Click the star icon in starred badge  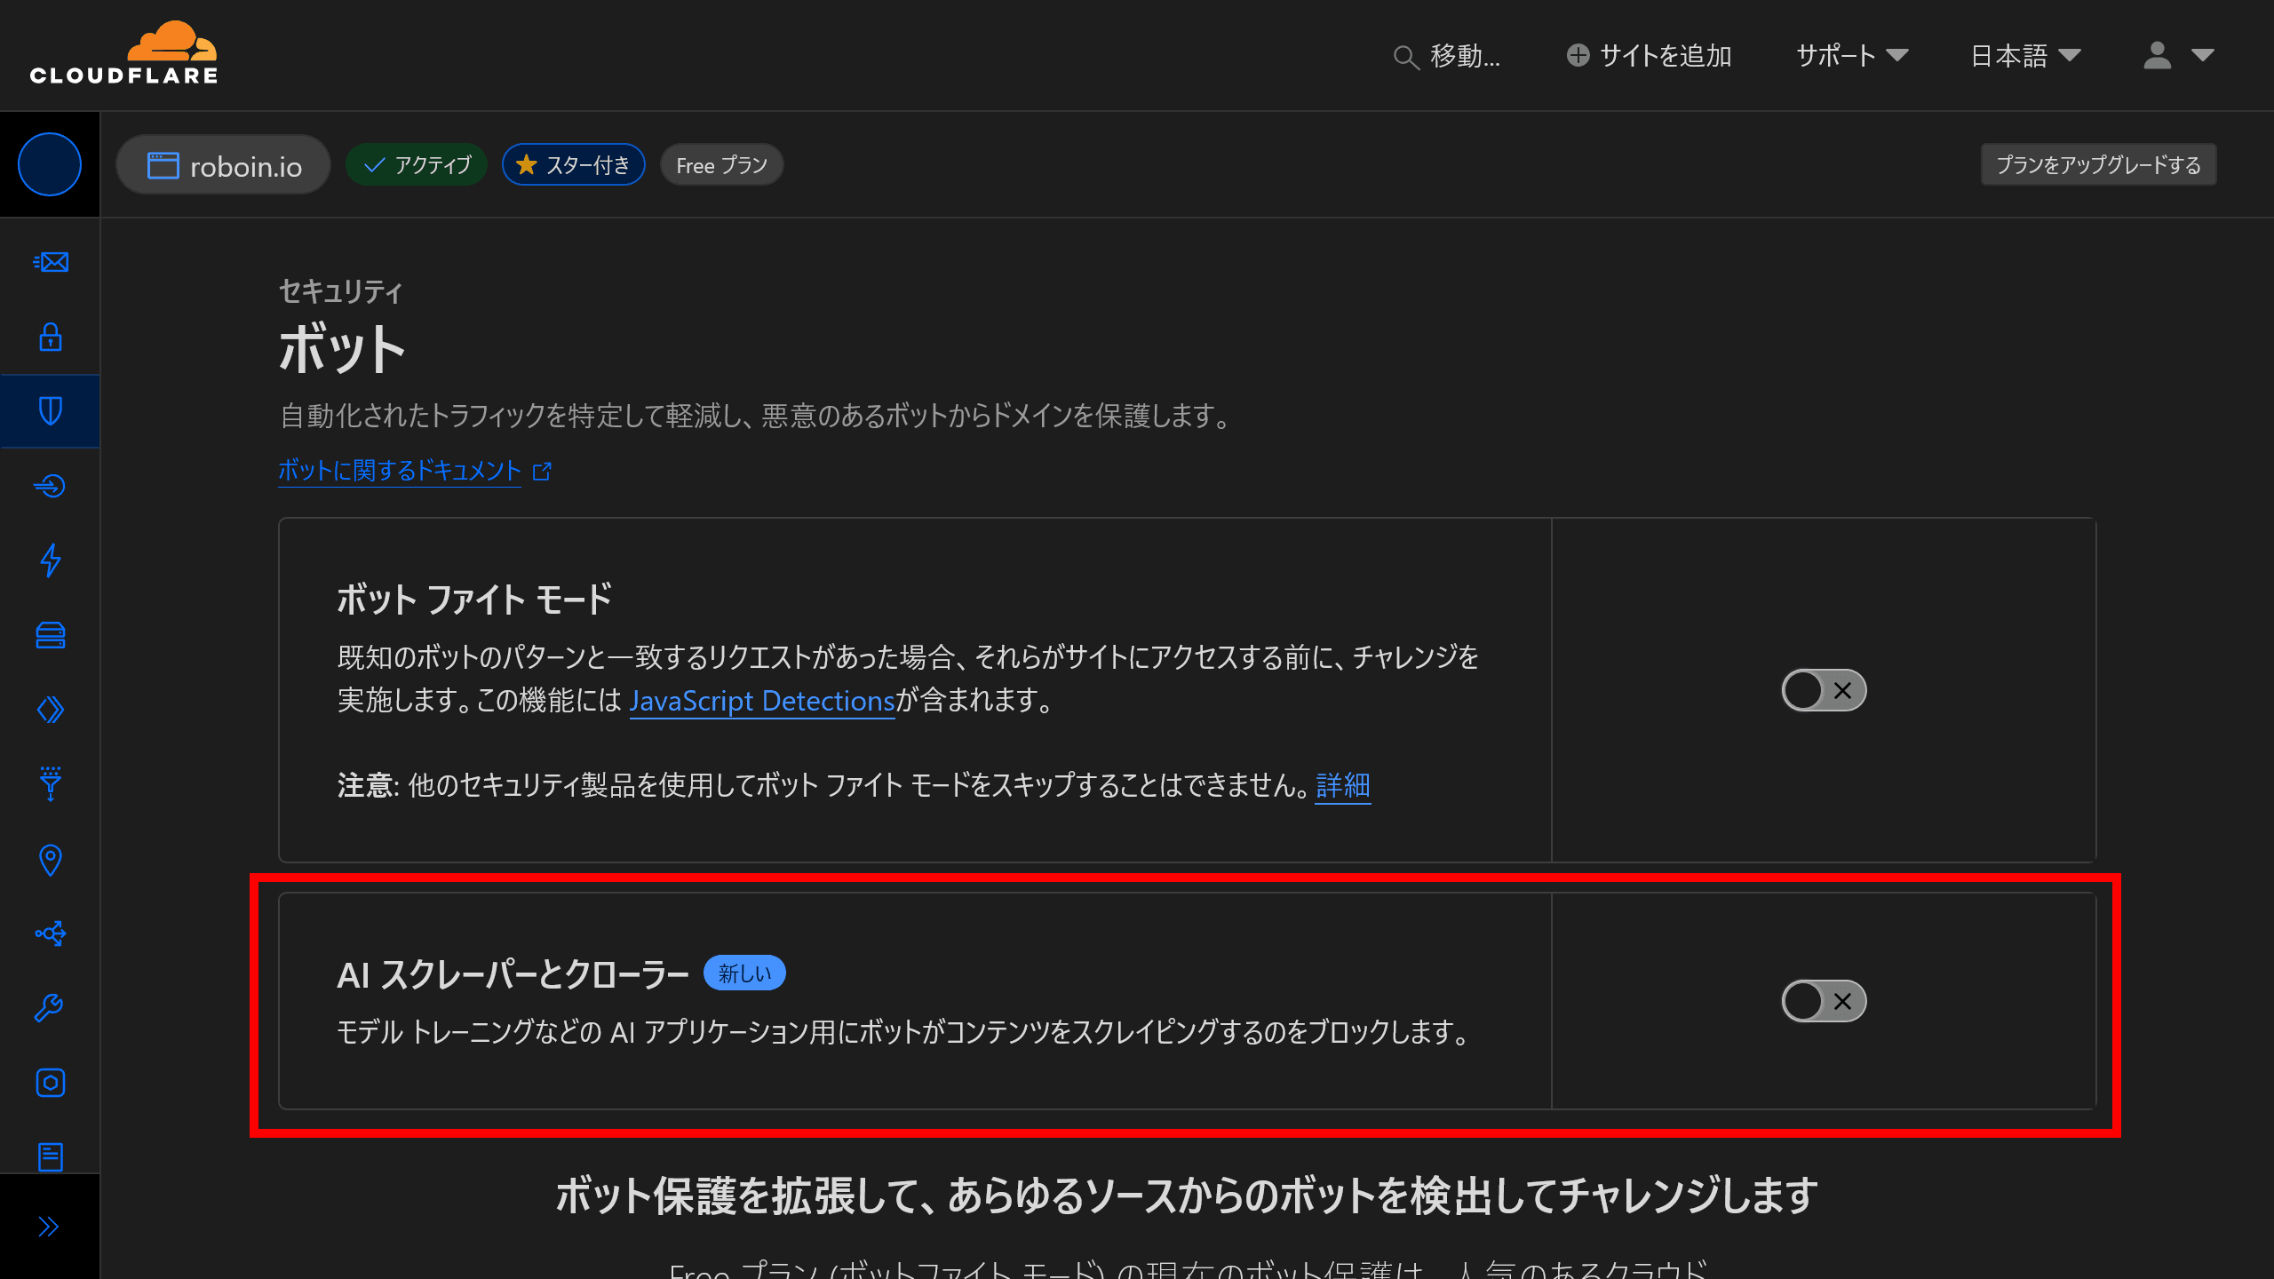coord(526,164)
